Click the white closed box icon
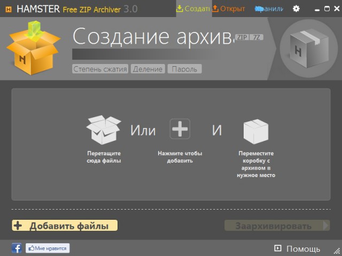The height and width of the screenshot is (256, 342). [256, 131]
